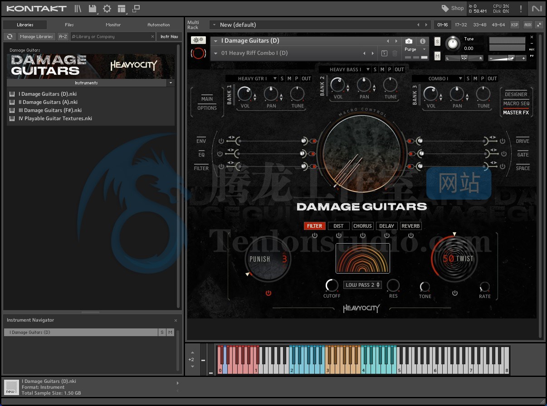Open the workspace layout icon in header
547x406 pixels.
(x=121, y=8)
